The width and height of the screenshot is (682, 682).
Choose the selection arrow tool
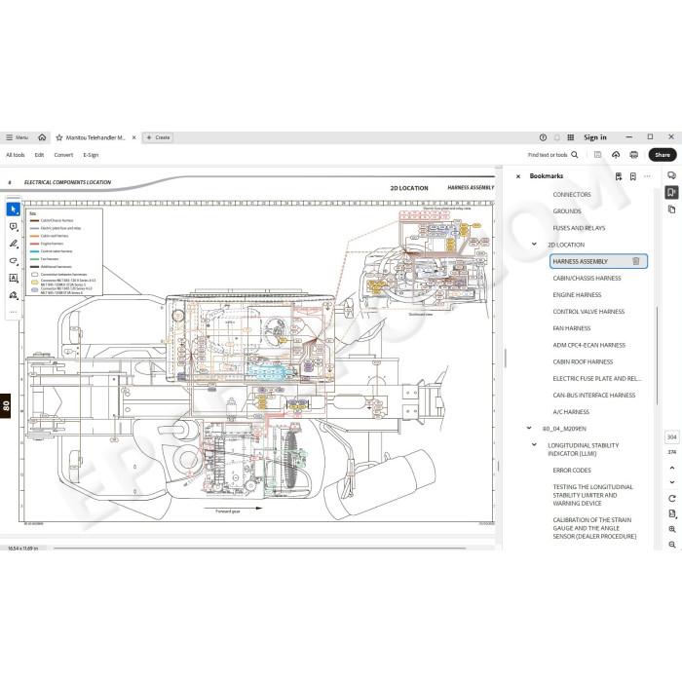click(x=14, y=209)
